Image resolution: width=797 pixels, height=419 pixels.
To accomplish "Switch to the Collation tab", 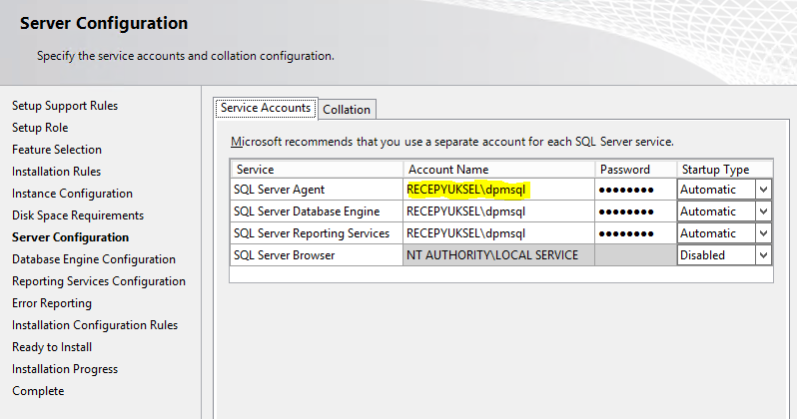I will (x=348, y=109).
